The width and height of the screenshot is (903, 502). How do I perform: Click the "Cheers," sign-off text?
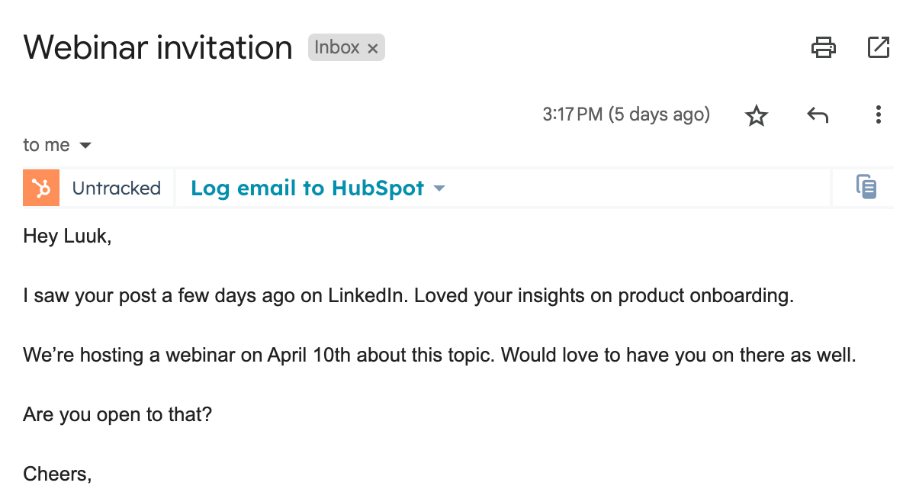pyautogui.click(x=57, y=474)
